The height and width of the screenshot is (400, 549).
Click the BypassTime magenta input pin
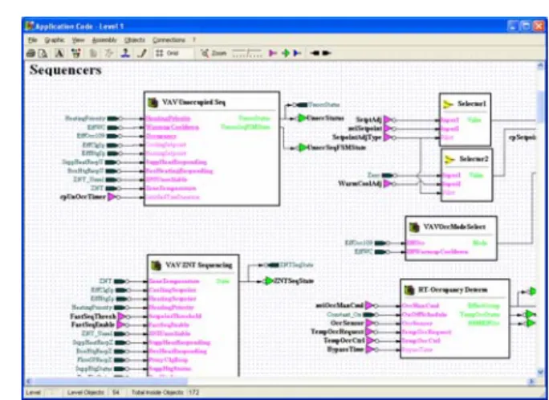tap(370, 349)
